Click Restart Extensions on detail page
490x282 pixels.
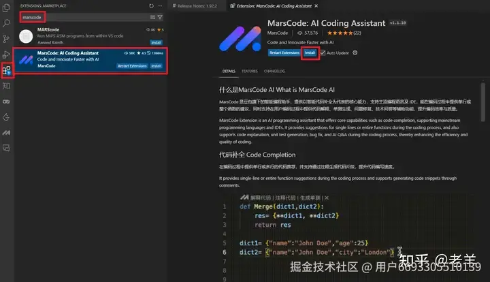(284, 53)
